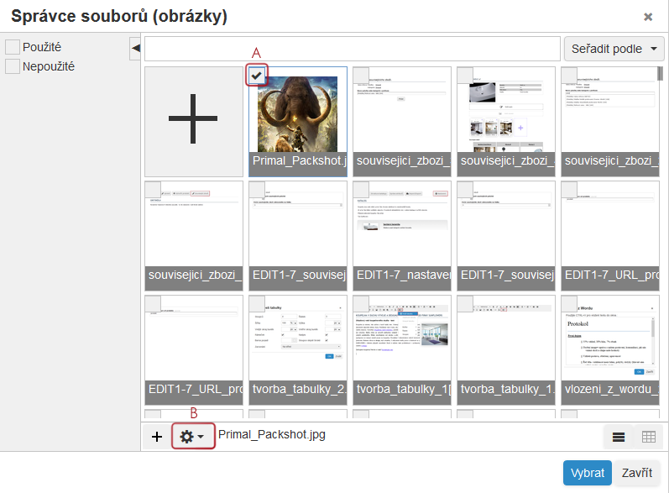
Task: Collapse the left filter panel arrow
Action: 135,50
